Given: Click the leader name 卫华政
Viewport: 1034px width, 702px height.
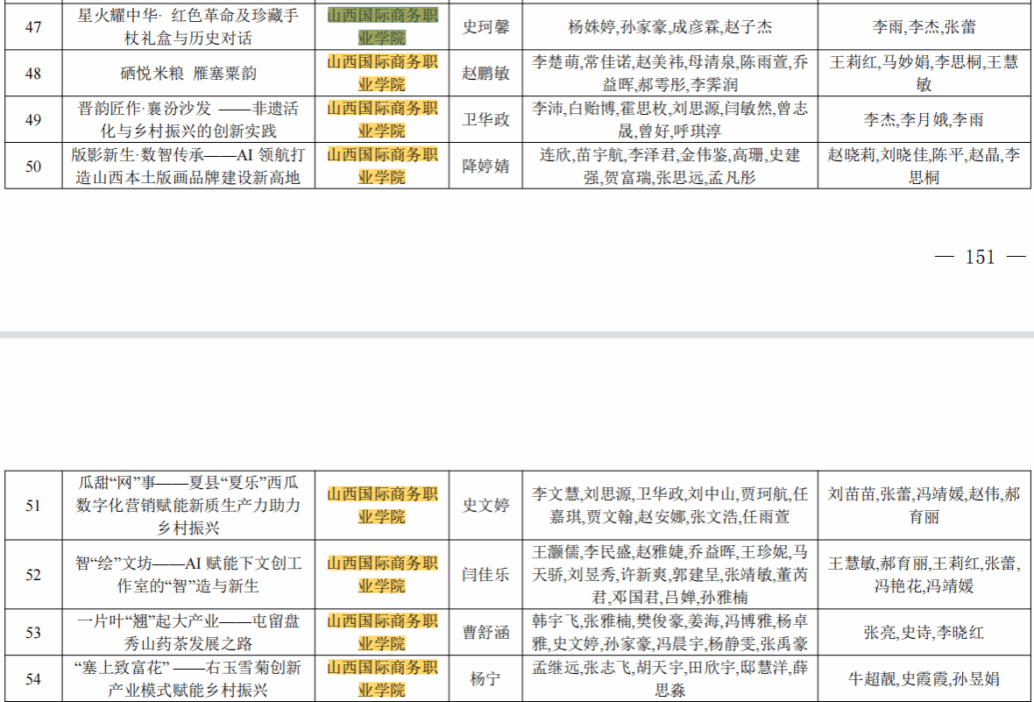Looking at the screenshot, I should click(485, 120).
